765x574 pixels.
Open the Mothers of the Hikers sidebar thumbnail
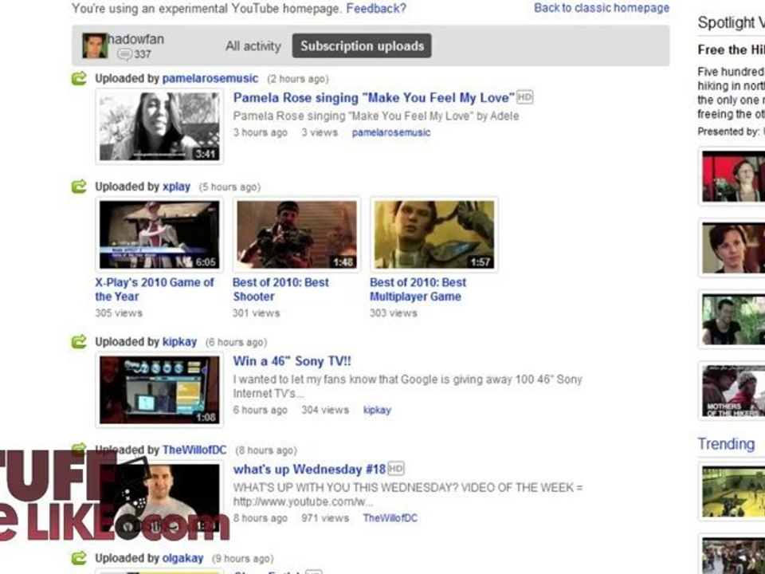732,391
